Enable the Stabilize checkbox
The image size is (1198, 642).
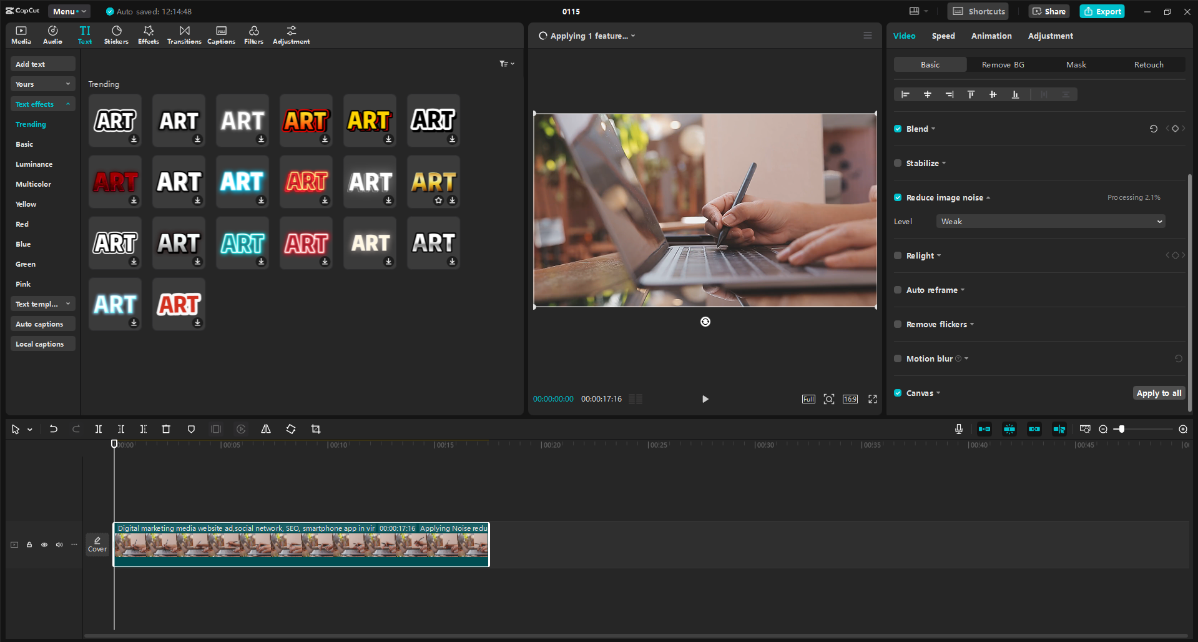click(898, 163)
